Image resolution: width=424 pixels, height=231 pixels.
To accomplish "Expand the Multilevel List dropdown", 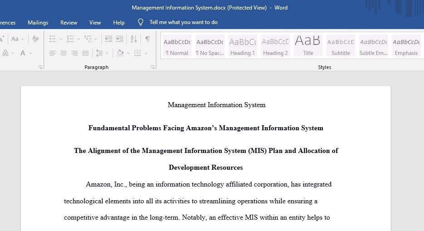I will 95,39.
